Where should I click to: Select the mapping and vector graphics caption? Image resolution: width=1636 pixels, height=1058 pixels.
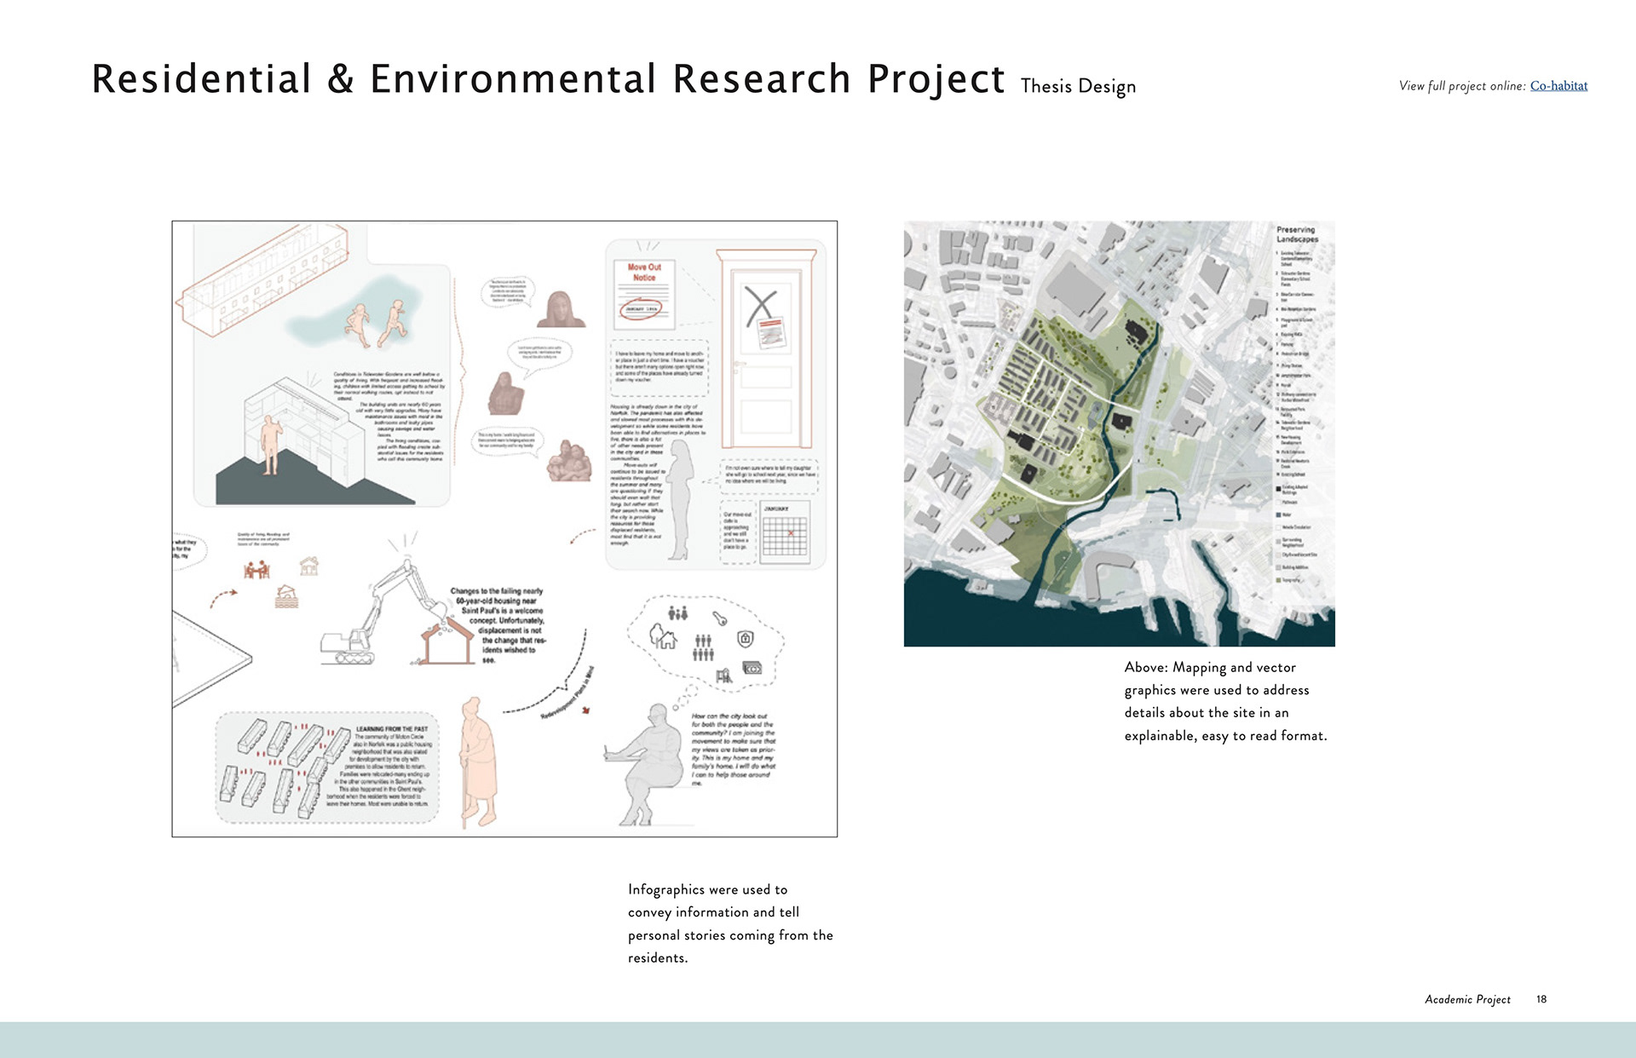click(1225, 701)
